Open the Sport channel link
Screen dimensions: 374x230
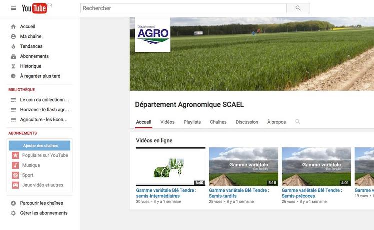tap(28, 175)
